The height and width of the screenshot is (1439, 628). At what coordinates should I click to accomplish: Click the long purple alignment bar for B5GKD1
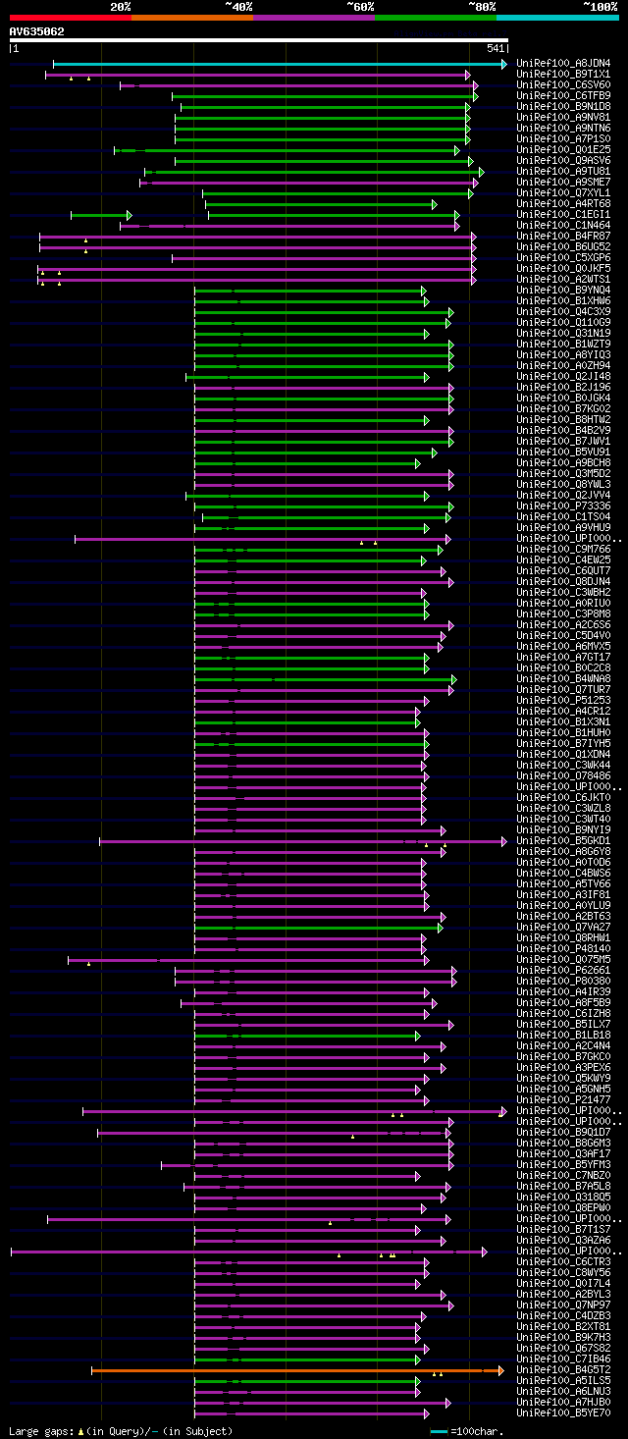coord(303,841)
